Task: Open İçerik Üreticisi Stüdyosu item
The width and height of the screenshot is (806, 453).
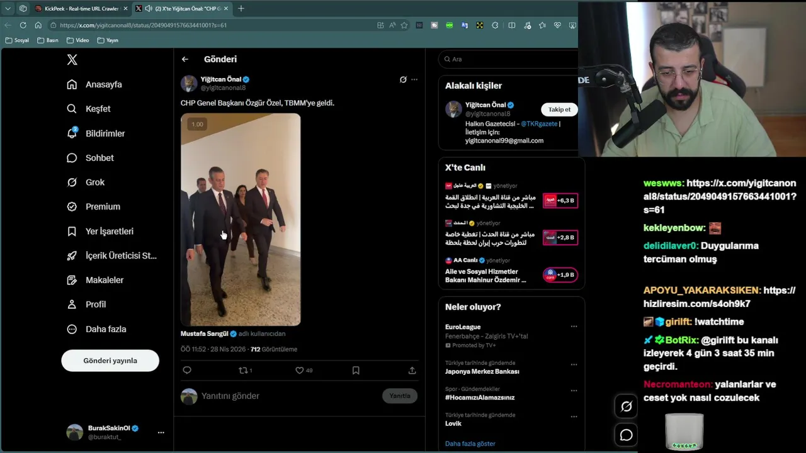Action: [x=111, y=255]
